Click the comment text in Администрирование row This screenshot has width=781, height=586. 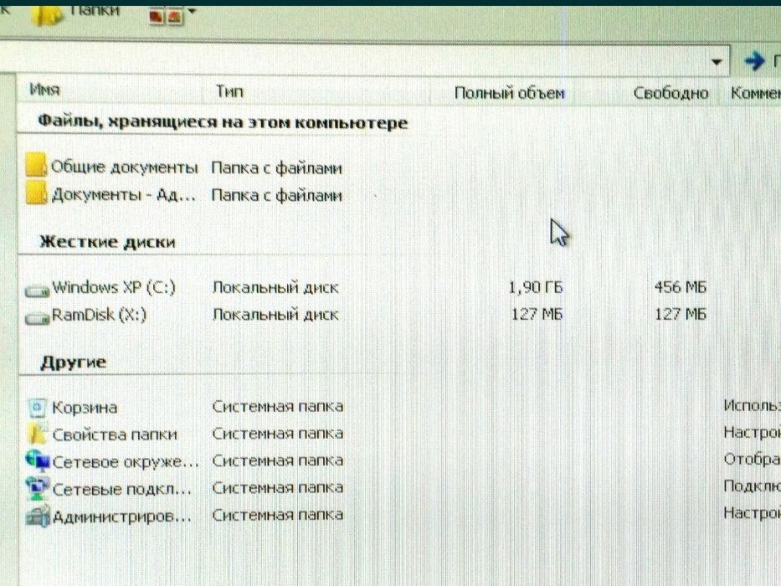tap(752, 512)
